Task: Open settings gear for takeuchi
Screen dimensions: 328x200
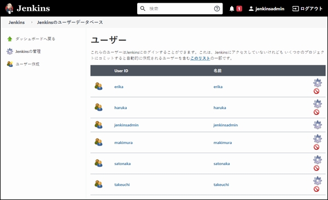Action: [317, 180]
